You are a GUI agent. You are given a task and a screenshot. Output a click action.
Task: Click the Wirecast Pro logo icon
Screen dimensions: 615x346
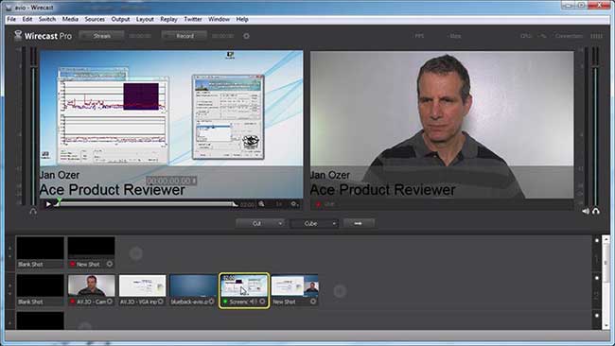(18, 36)
